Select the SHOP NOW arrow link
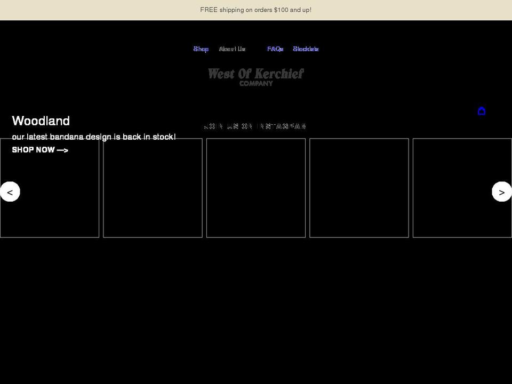Screen dimensions: 512x384 click(x=40, y=150)
